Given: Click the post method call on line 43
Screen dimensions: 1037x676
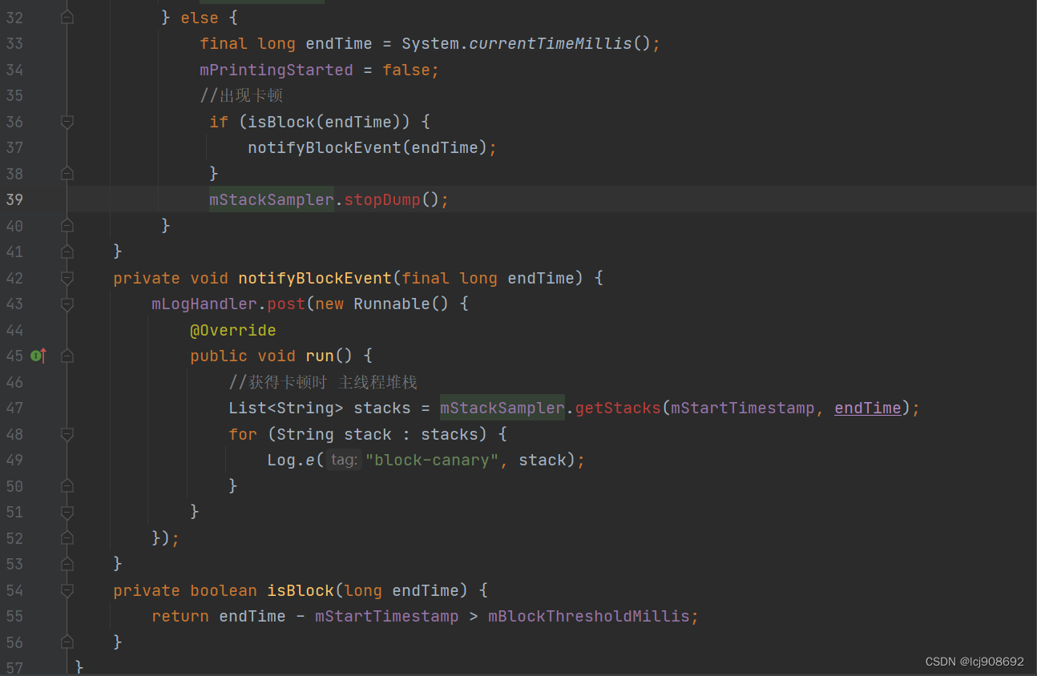Looking at the screenshot, I should coord(286,304).
